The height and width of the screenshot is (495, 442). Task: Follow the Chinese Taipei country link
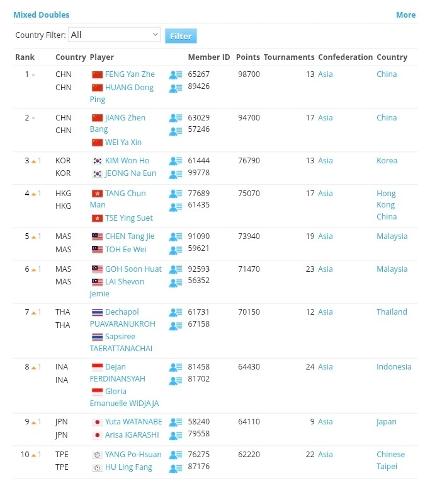[x=390, y=460]
